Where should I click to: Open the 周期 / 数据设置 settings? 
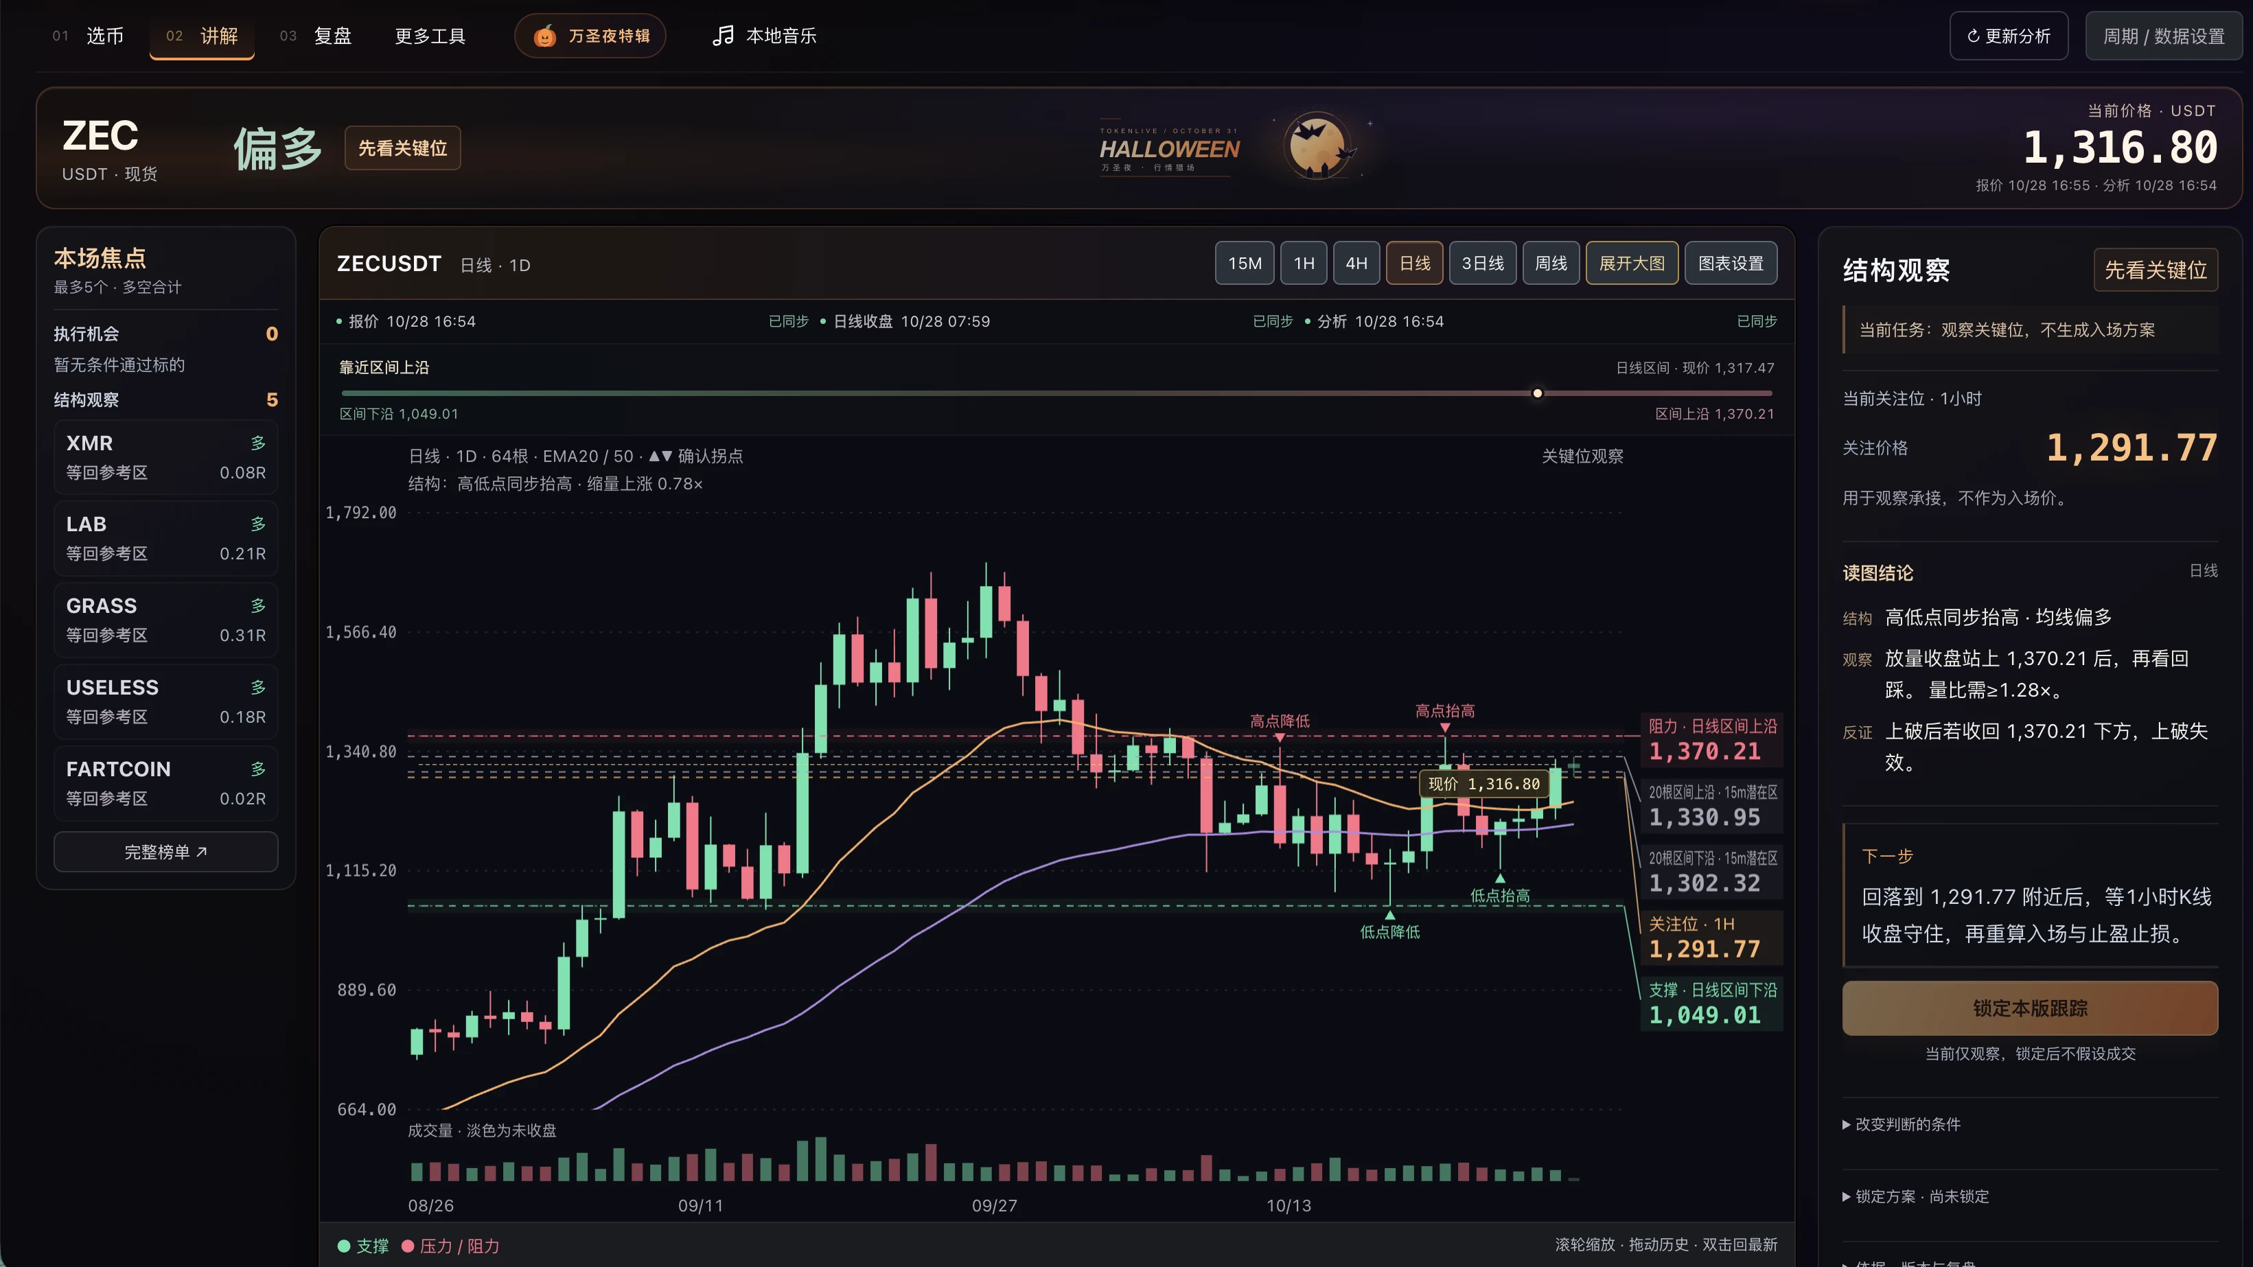point(2164,36)
